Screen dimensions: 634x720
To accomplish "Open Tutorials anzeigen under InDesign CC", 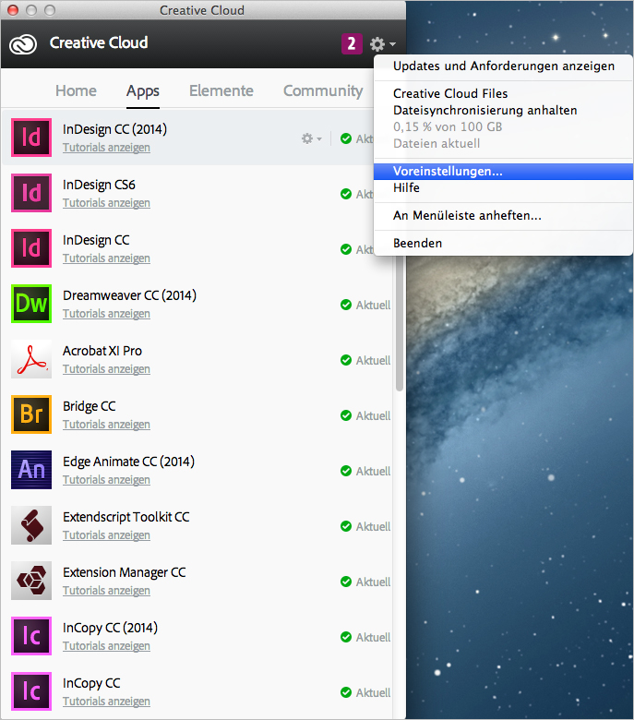I will point(106,258).
